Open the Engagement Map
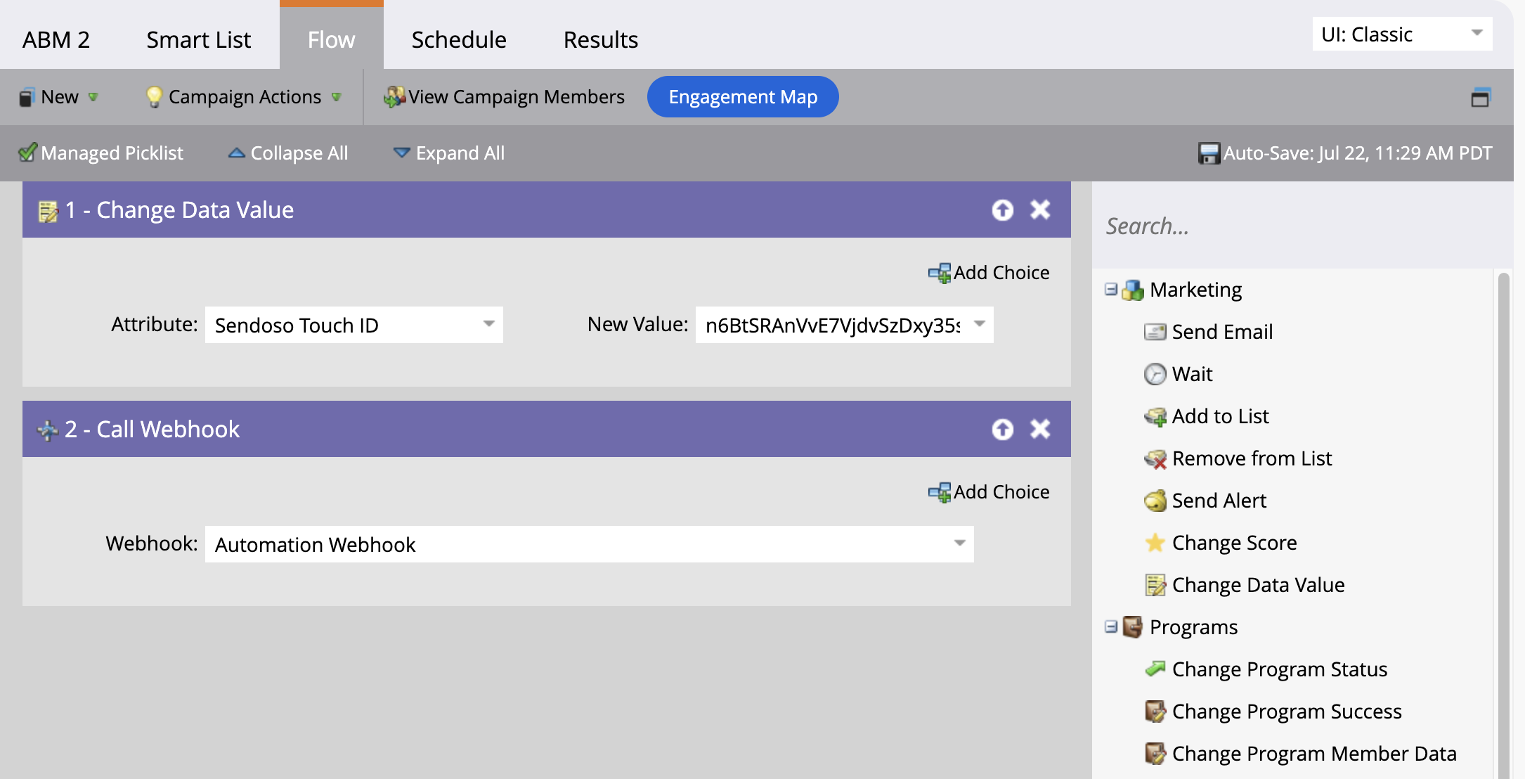Viewport: 1525px width, 779px height. 743,97
